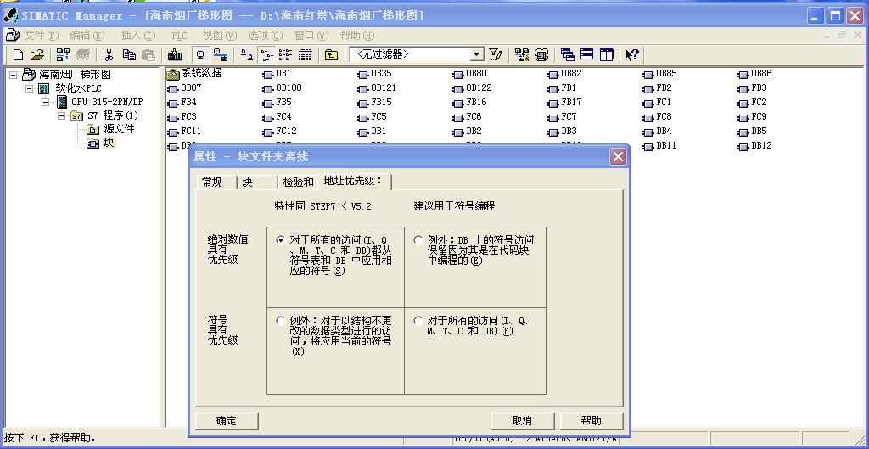The width and height of the screenshot is (869, 449).
Task: Click the context Help arrow-question icon
Action: coord(632,54)
